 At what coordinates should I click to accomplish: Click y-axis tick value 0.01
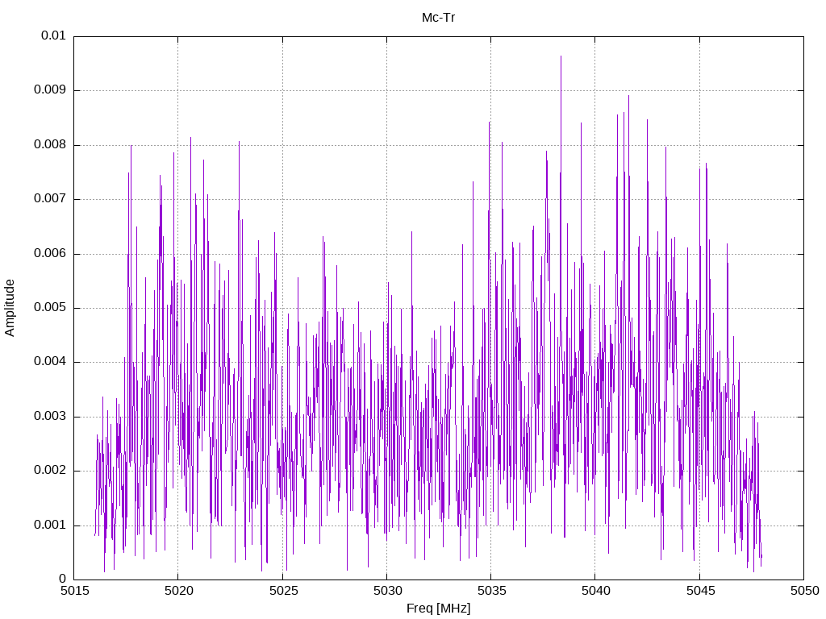click(54, 35)
